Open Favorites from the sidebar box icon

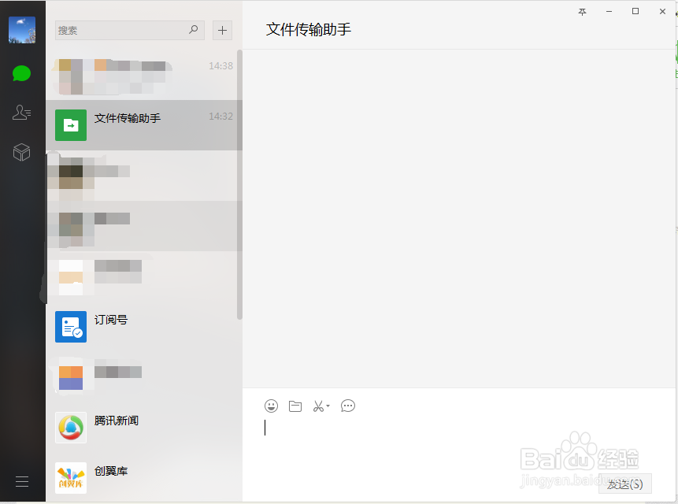tap(21, 153)
